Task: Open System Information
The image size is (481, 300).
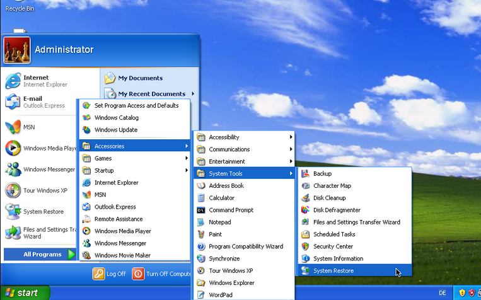Action: coord(355,258)
